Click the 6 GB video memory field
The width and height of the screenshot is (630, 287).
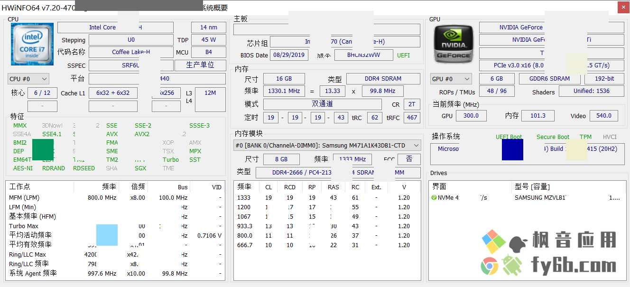(x=497, y=79)
